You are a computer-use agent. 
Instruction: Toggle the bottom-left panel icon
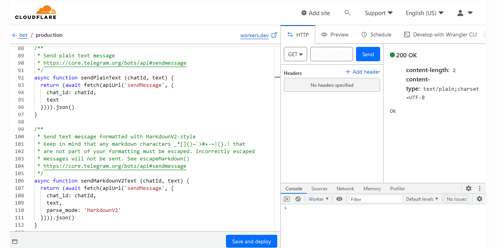pos(15,241)
